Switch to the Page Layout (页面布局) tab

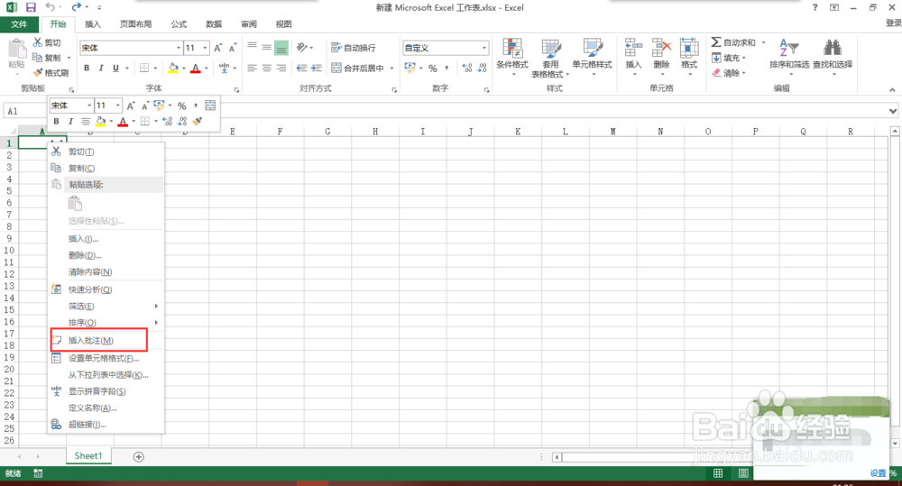(x=136, y=24)
